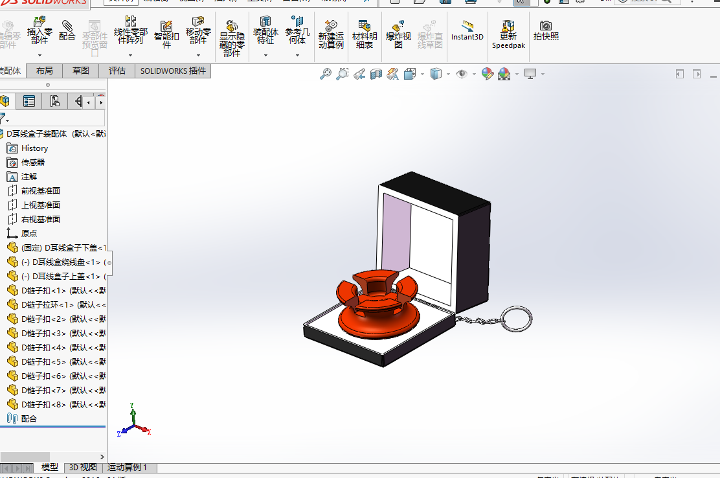Open the DimXpertManager panel tab
This screenshot has height=478, width=720.
(77, 101)
